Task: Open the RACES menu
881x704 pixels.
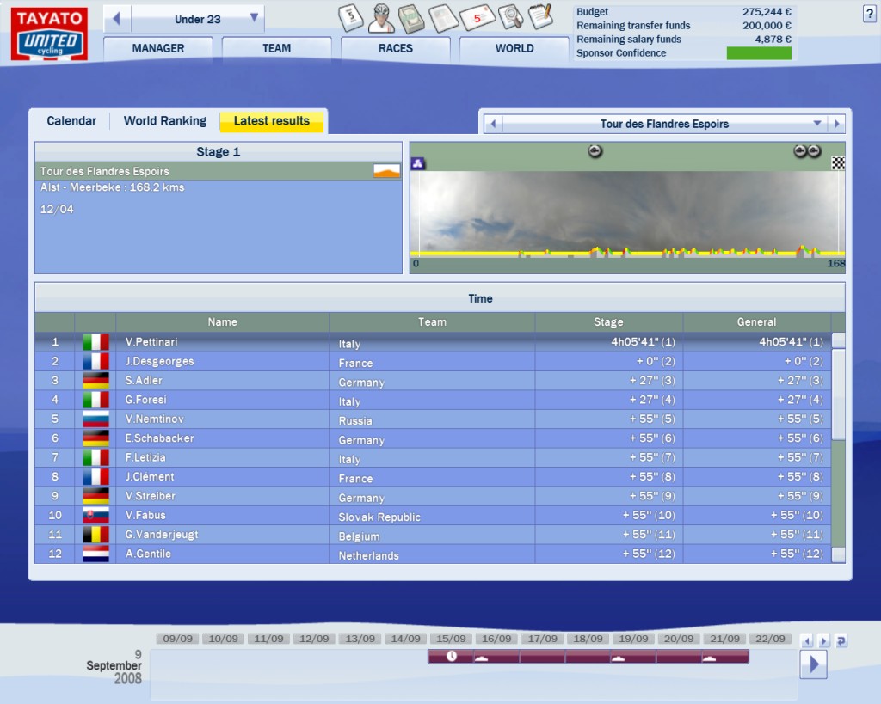Action: [x=395, y=48]
